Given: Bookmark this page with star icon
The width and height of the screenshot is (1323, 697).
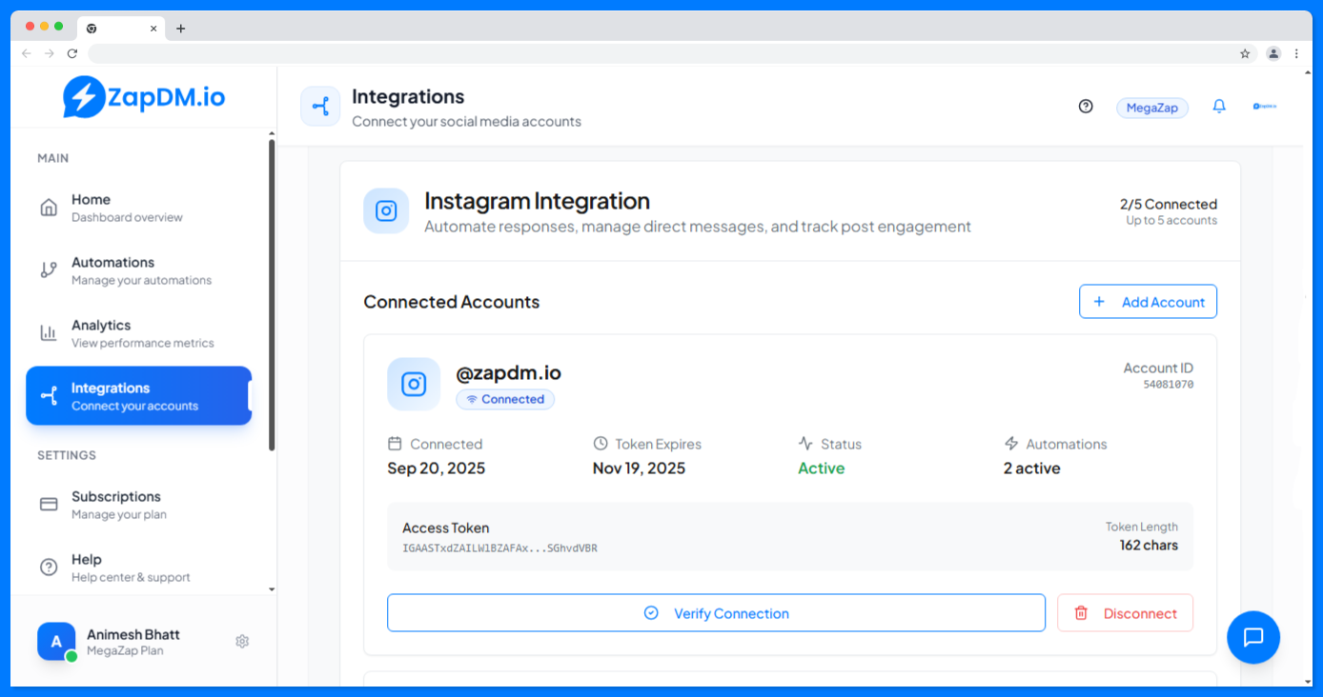Looking at the screenshot, I should 1245,53.
